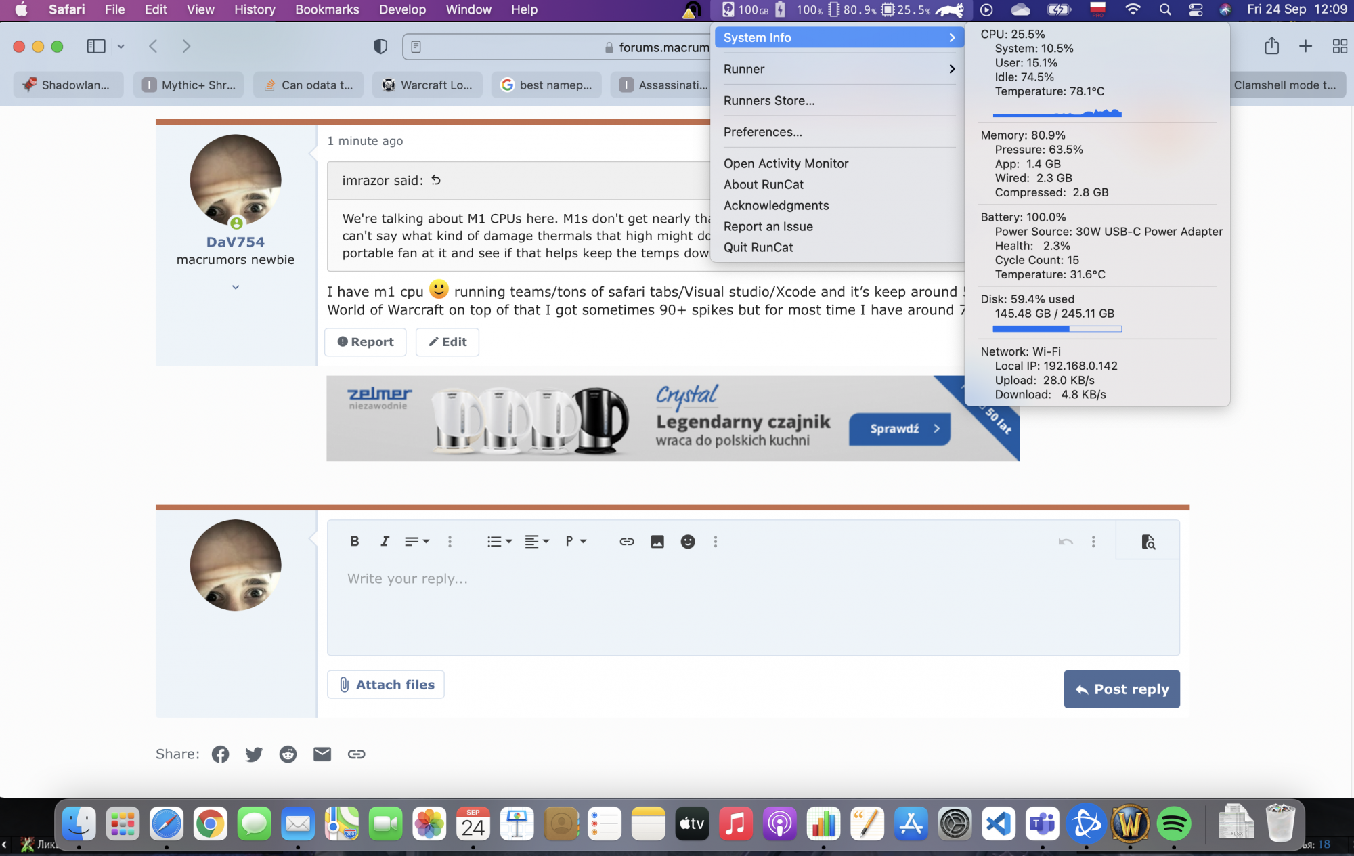Click the 1 minute ago timestamp

(x=365, y=141)
